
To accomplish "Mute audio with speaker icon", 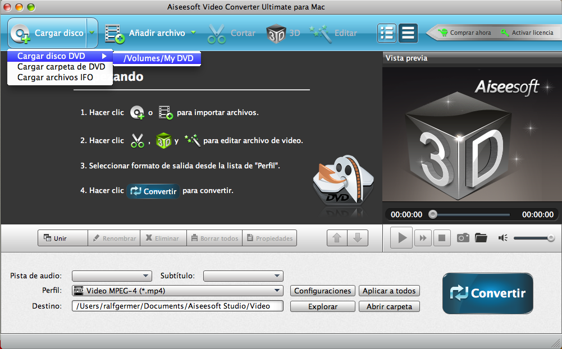I will point(503,238).
